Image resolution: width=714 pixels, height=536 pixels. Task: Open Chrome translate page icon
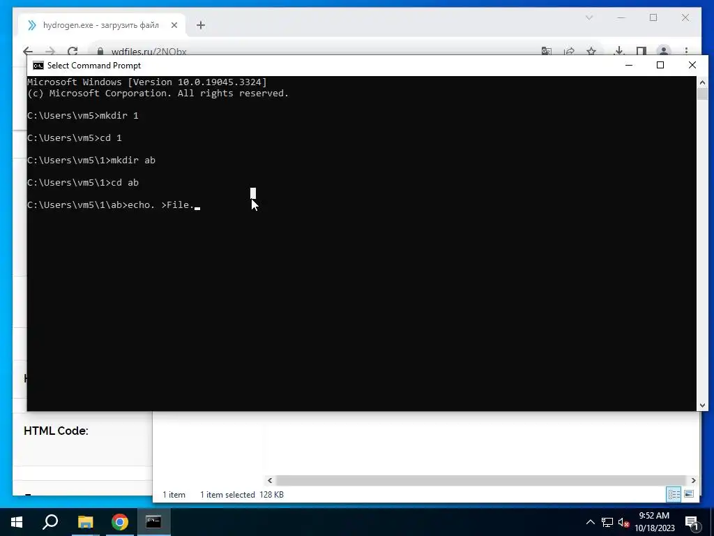(547, 52)
